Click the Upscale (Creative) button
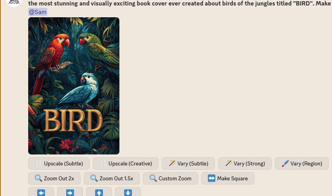332x196 pixels. coord(126,163)
